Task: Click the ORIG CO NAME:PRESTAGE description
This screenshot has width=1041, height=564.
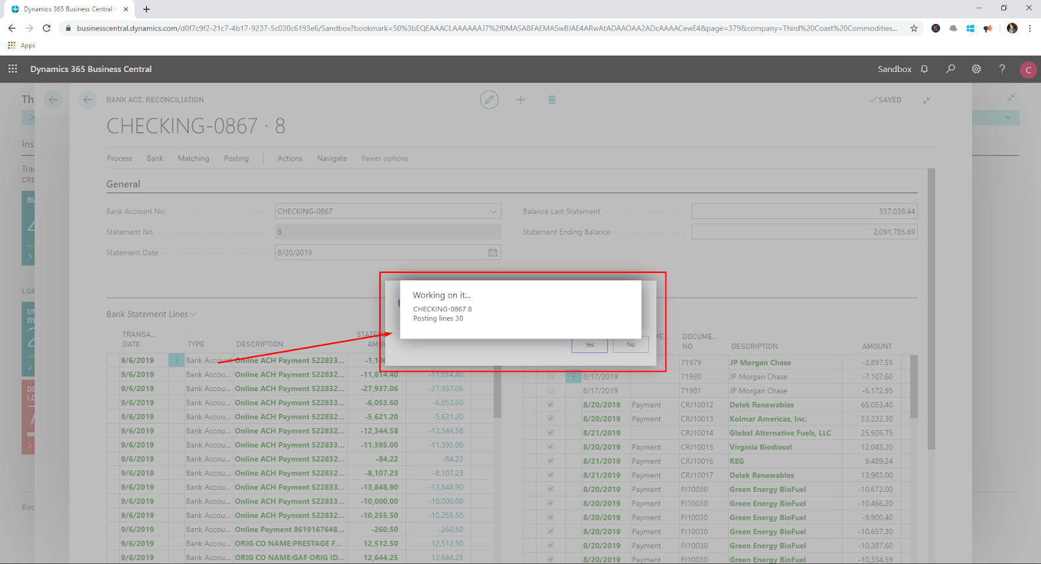Action: [x=288, y=544]
